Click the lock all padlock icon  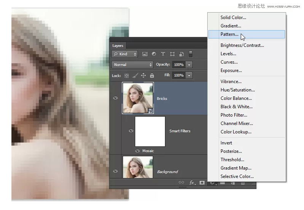[152, 75]
